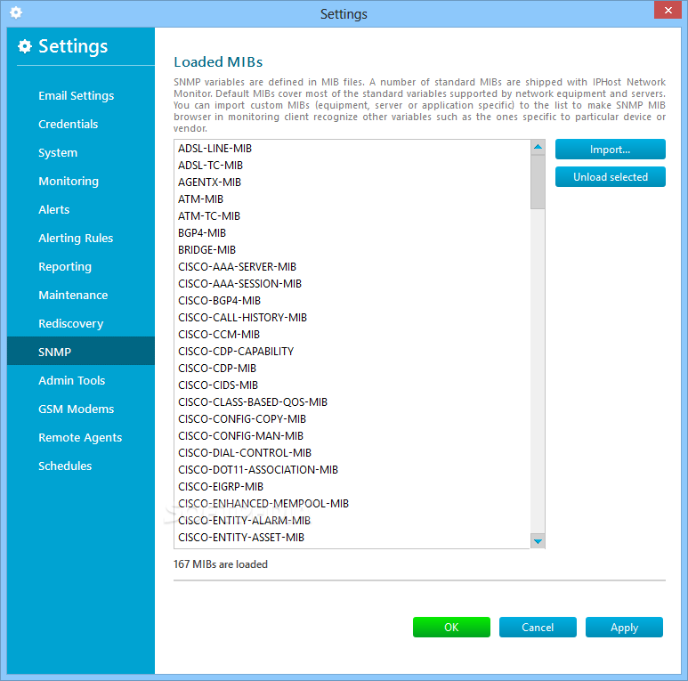The image size is (688, 681).
Task: Select BRIDGE-MIB in the list
Action: pyautogui.click(x=352, y=249)
